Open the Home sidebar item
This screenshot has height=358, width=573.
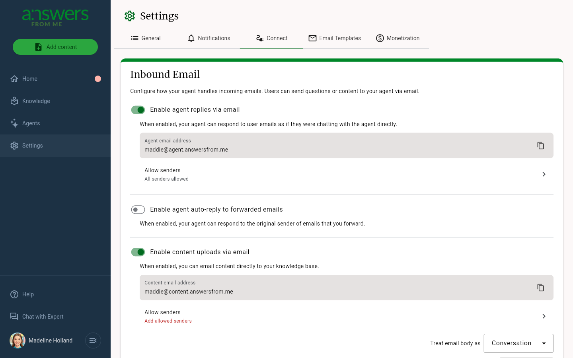pyautogui.click(x=55, y=79)
